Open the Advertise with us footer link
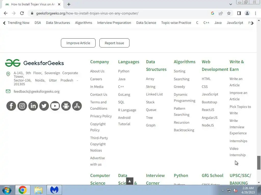The width and height of the screenshot is (261, 195). 98,161
